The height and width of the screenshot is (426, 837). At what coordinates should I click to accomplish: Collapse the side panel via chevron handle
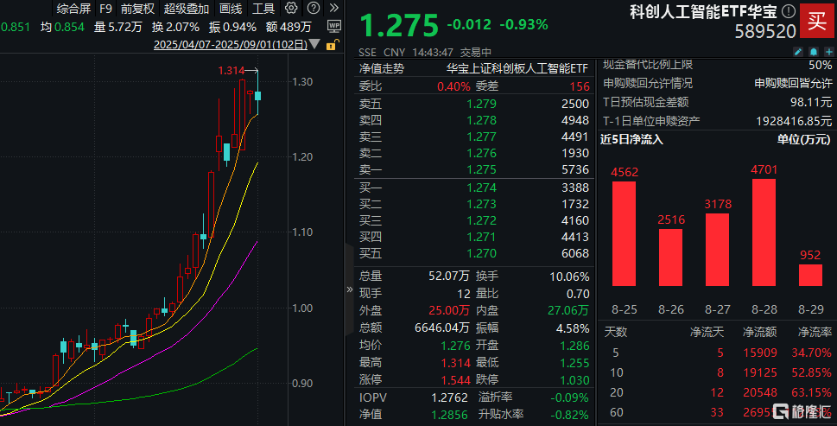tap(350, 289)
